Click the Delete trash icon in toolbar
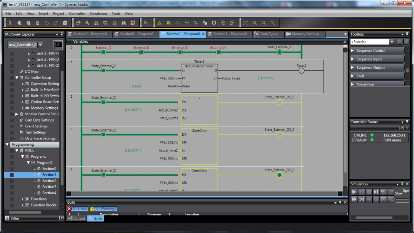 point(38,23)
